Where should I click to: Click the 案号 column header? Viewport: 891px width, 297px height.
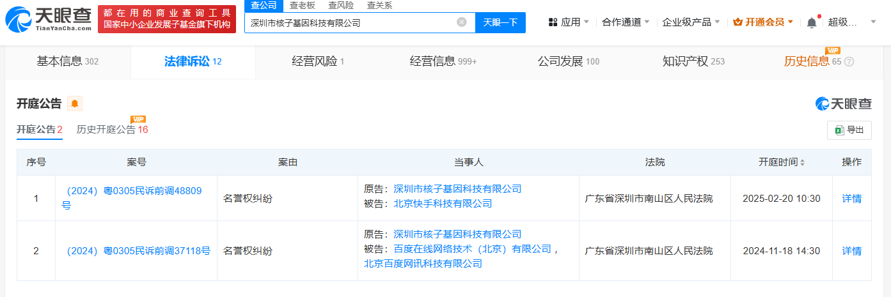point(136,163)
